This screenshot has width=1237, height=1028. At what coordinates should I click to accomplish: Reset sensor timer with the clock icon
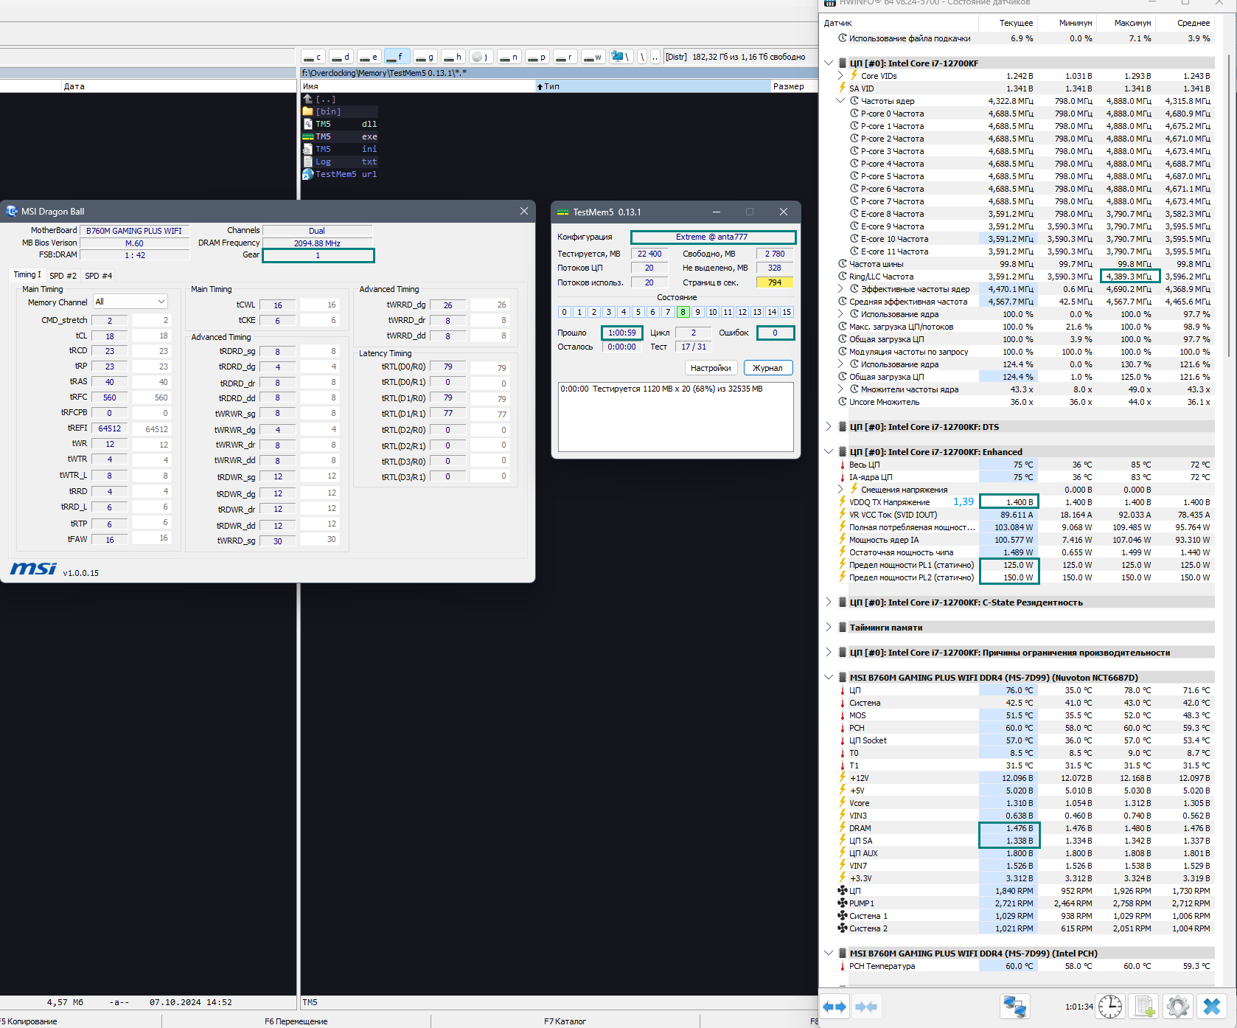(1109, 1007)
